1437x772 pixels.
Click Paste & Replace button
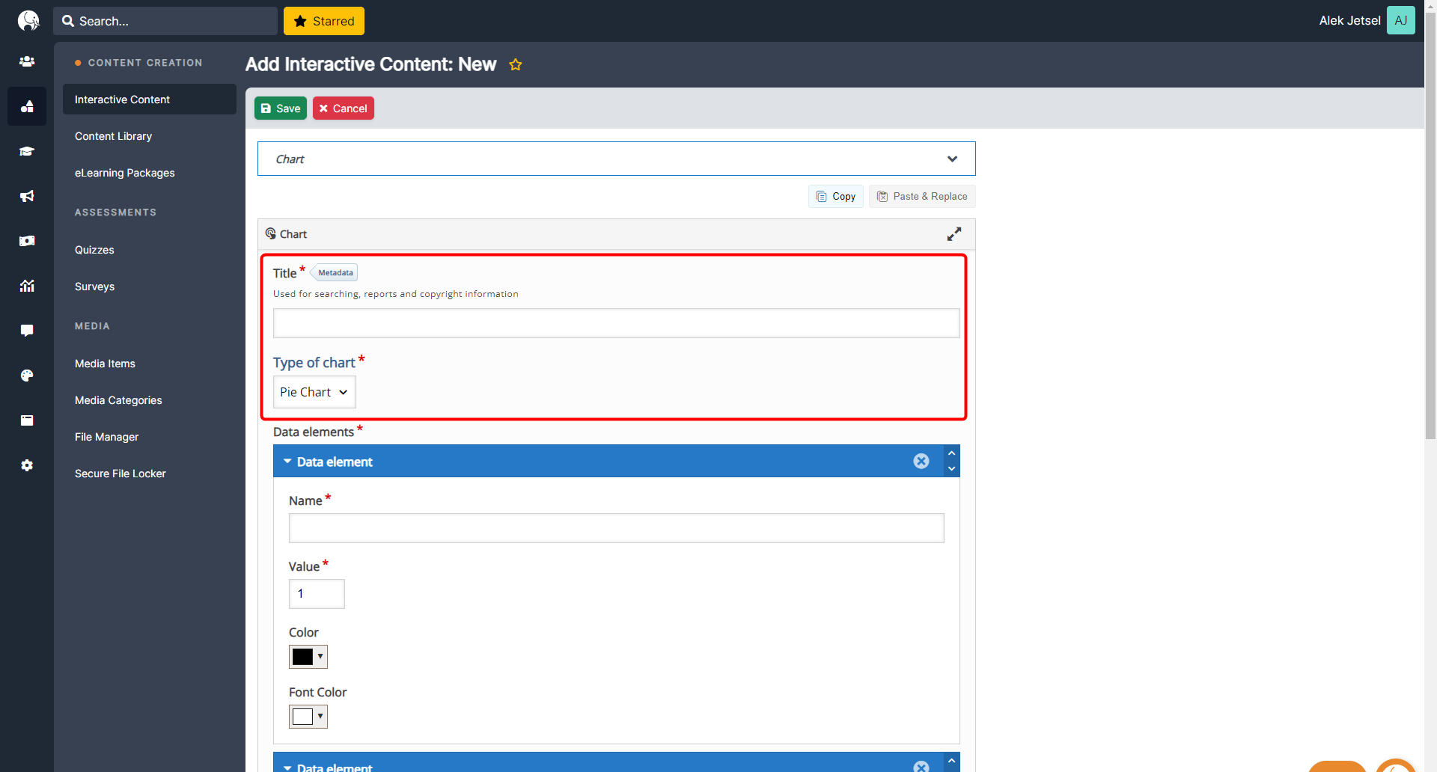[x=922, y=196]
